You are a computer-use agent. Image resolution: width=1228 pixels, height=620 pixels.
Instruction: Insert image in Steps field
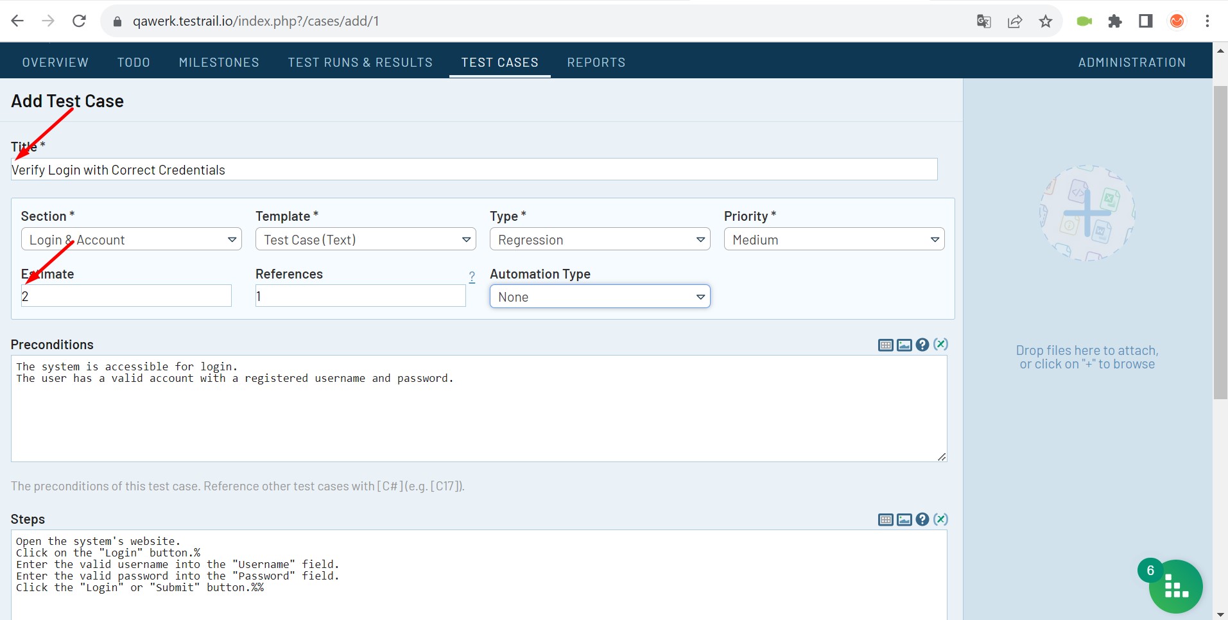click(x=904, y=520)
